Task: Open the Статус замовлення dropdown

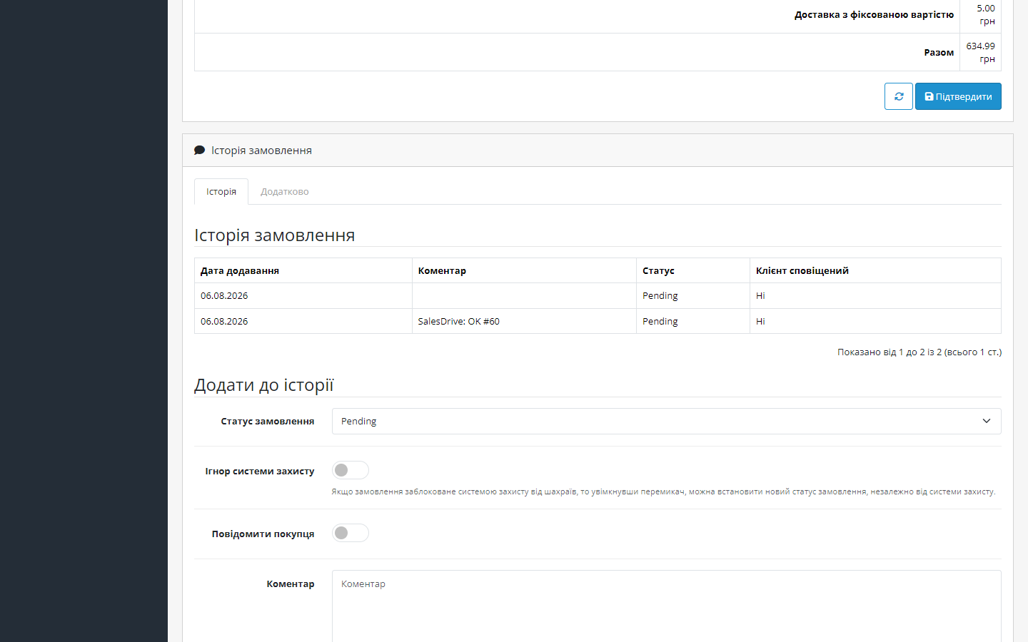Action: [666, 421]
